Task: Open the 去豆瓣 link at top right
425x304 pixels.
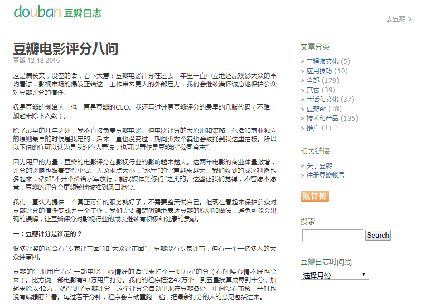Action: (x=397, y=17)
